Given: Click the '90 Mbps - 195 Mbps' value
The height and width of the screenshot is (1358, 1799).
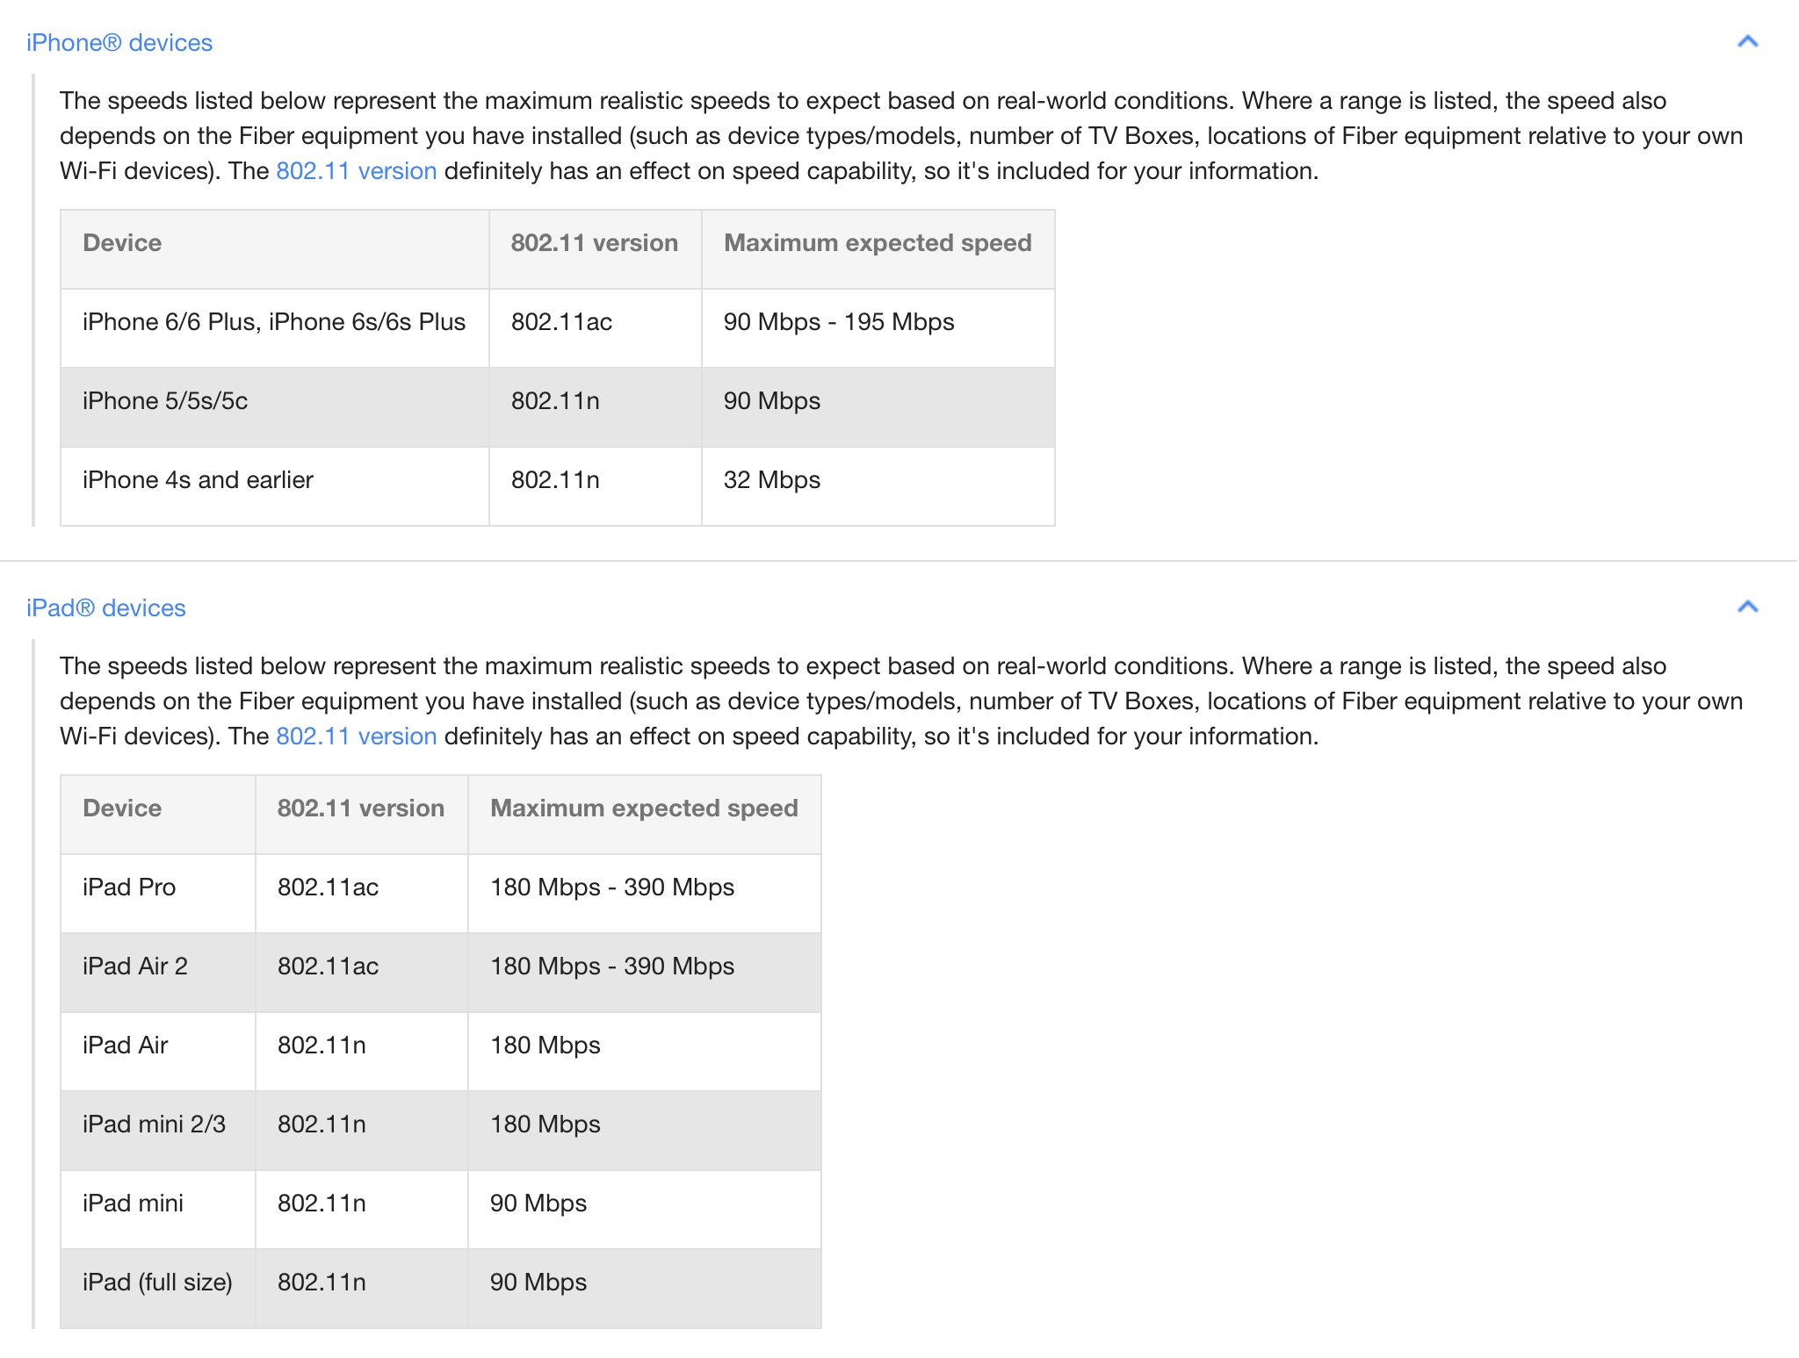Looking at the screenshot, I should (x=839, y=322).
